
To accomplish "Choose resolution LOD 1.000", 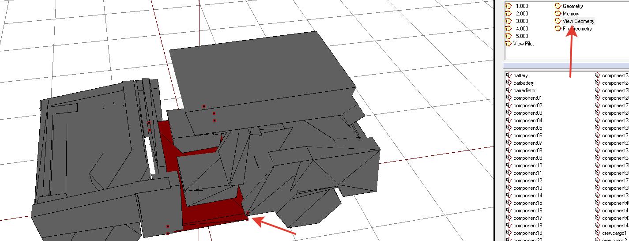I will pyautogui.click(x=521, y=6).
